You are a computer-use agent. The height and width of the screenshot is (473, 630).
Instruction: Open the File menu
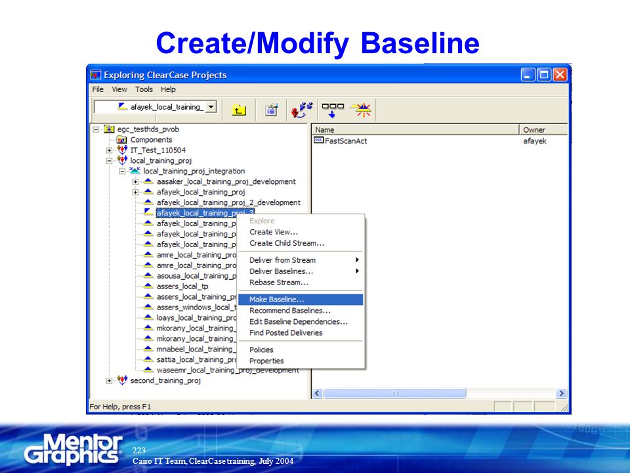98,89
